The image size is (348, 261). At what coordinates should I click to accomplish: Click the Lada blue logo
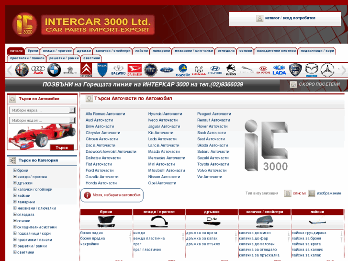click(x=279, y=70)
